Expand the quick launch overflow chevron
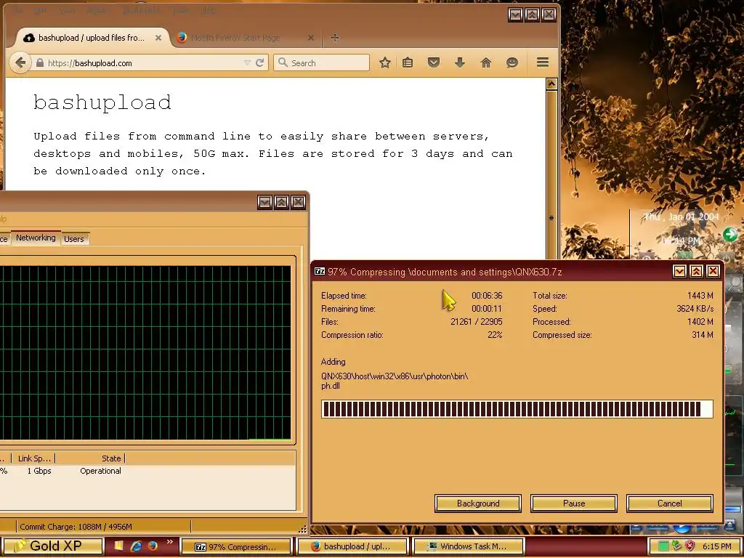 [x=170, y=542]
